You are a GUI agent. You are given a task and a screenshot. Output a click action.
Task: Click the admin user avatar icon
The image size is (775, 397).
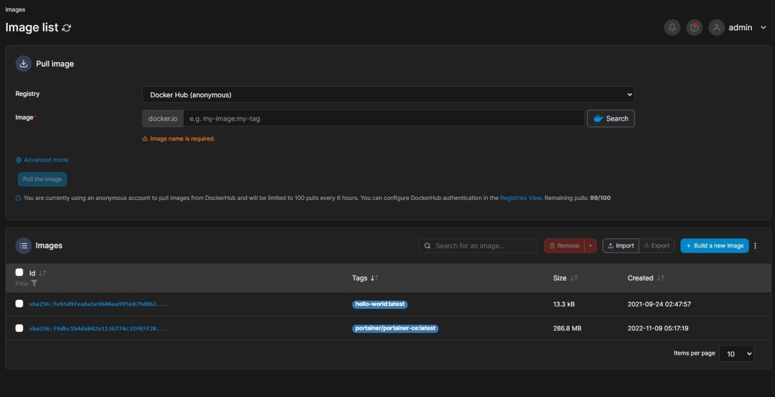[716, 28]
